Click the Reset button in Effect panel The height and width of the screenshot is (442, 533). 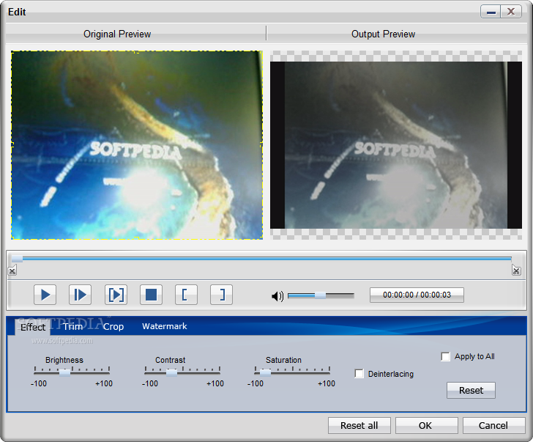(471, 390)
